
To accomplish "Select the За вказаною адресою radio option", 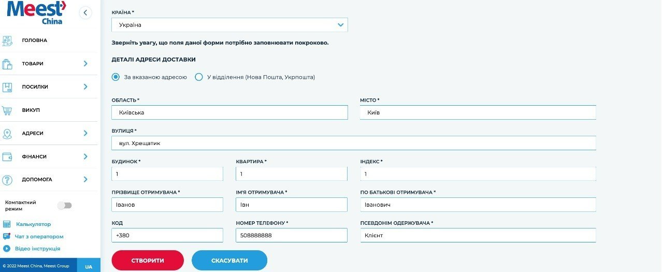I will [x=116, y=77].
